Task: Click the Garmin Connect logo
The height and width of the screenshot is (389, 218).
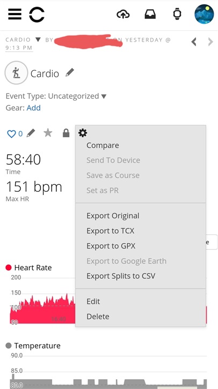Action: pos(37,15)
